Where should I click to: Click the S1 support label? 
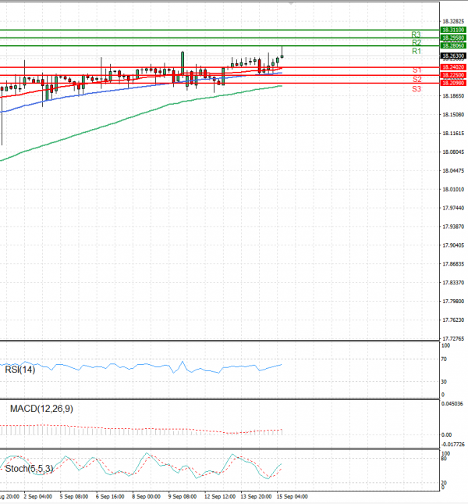click(417, 70)
